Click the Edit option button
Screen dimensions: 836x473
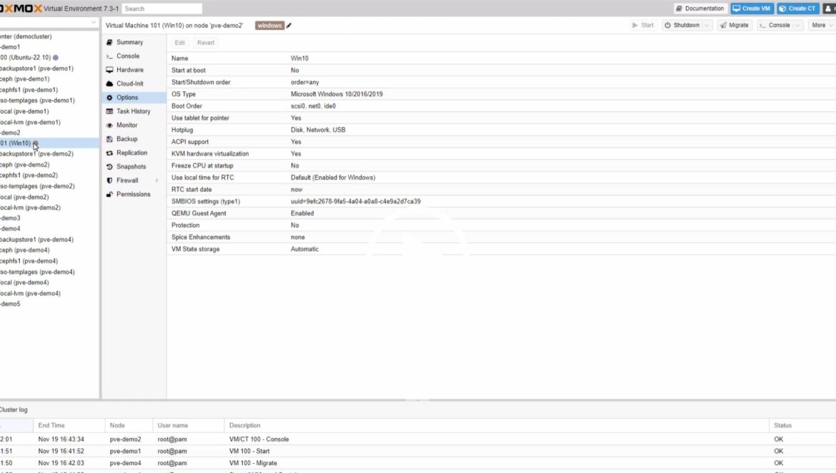[x=179, y=43]
